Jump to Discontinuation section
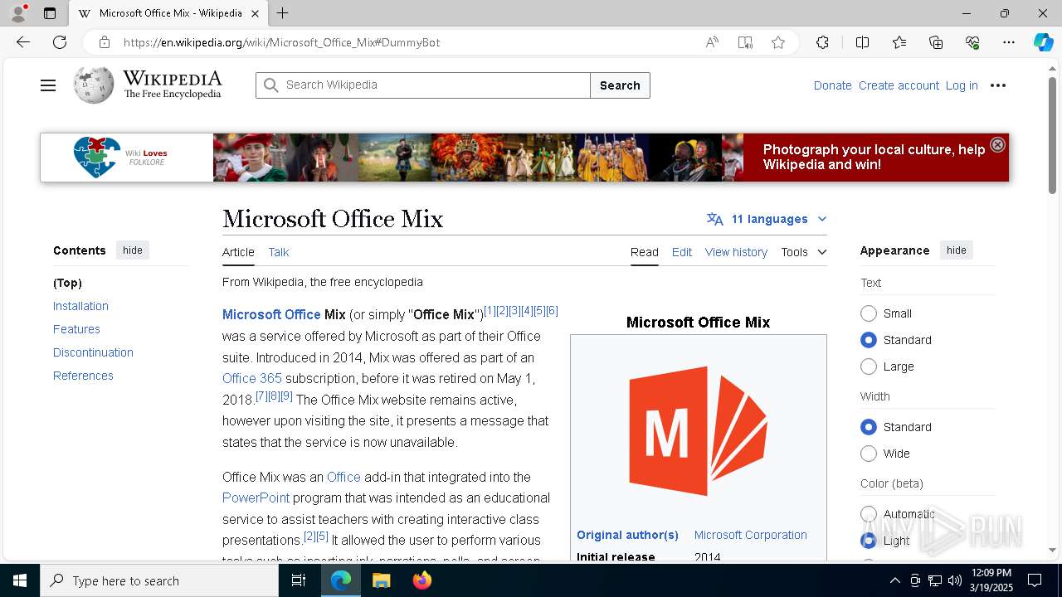 (x=93, y=352)
